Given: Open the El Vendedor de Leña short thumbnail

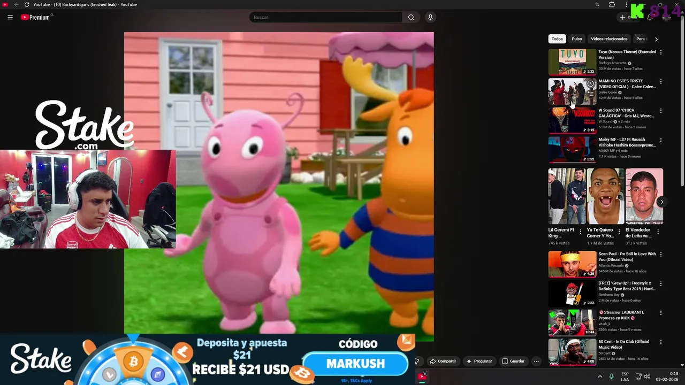Looking at the screenshot, I should (x=644, y=196).
